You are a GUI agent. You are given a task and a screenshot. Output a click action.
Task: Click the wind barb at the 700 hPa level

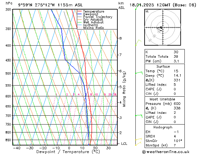(139, 116)
